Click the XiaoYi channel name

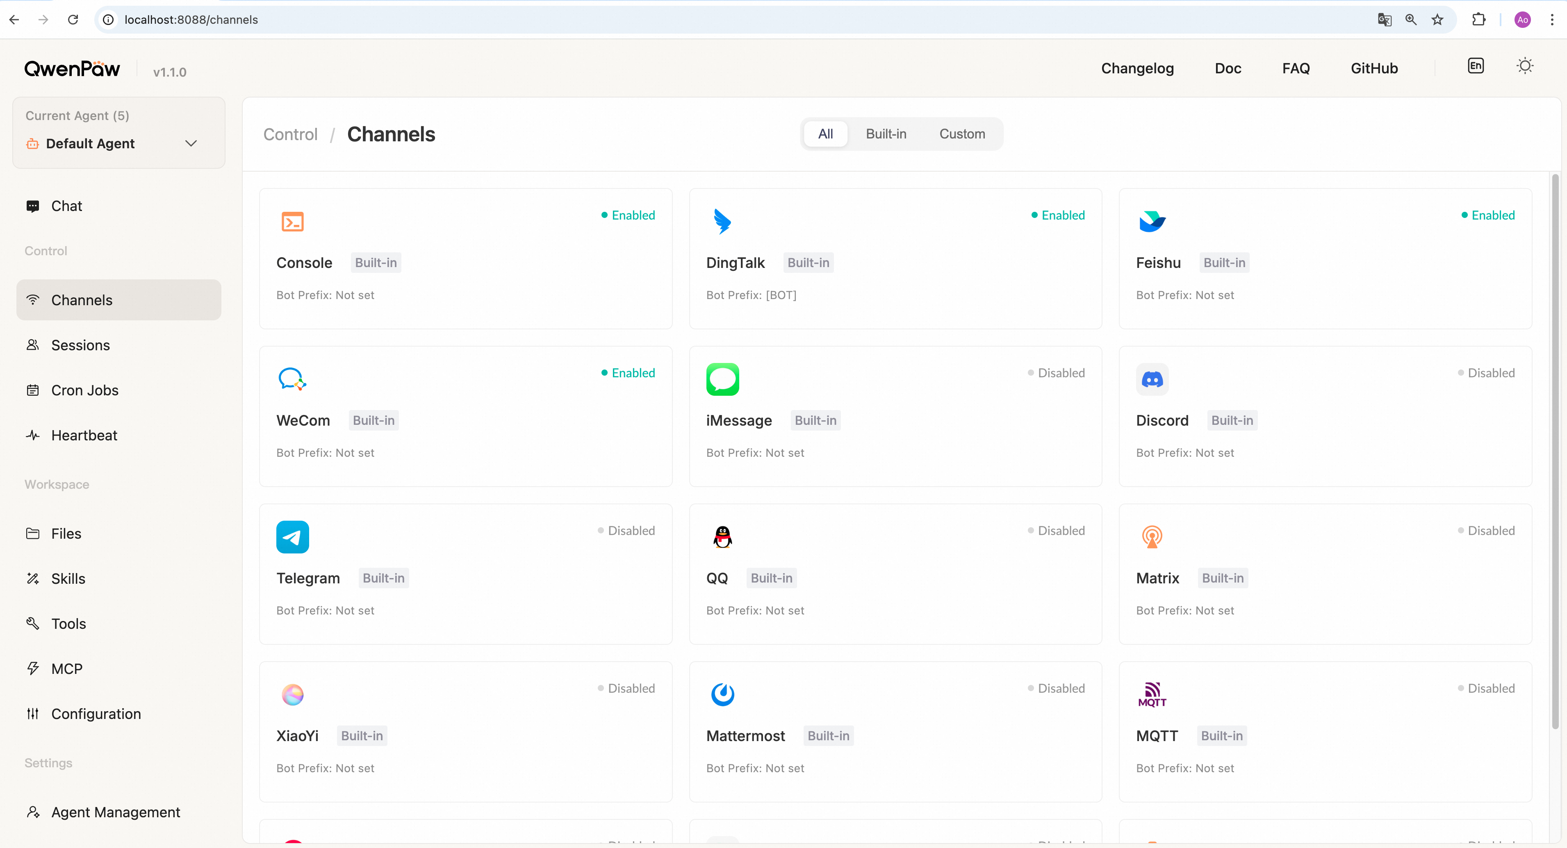[298, 735]
